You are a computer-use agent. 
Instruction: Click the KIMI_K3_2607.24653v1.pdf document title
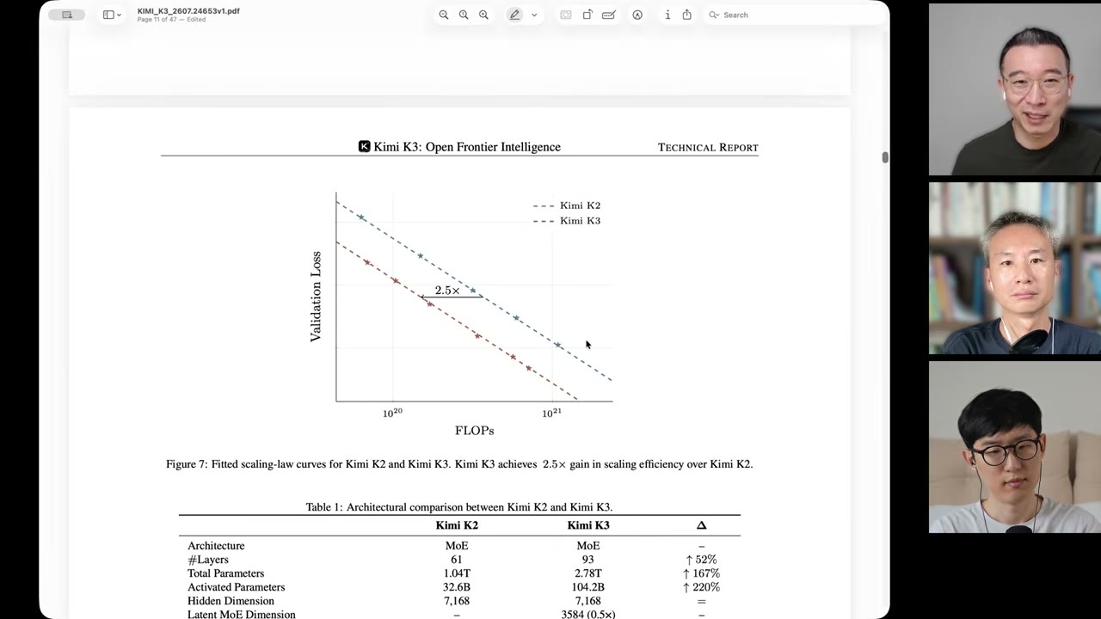coord(188,11)
